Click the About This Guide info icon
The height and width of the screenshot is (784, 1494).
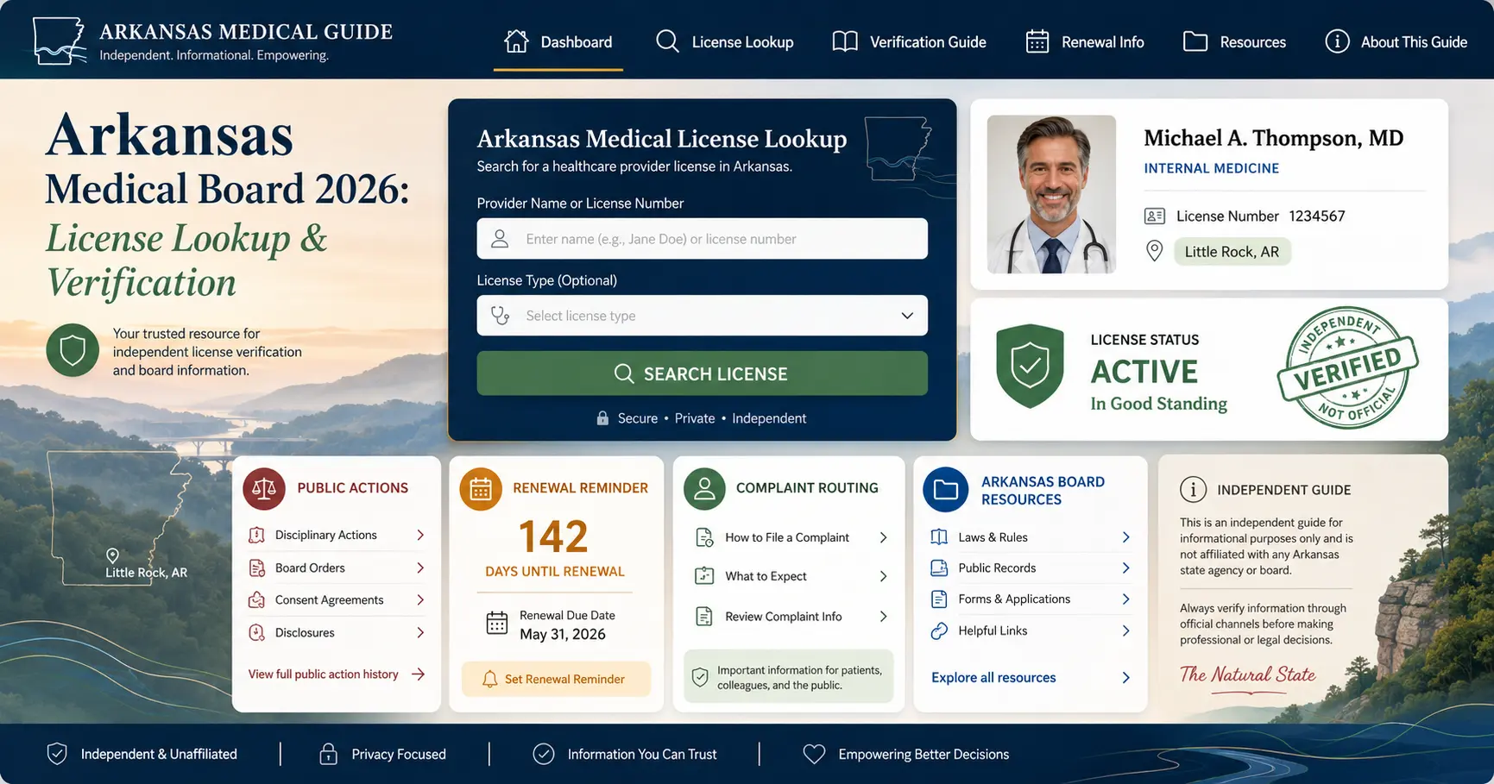pos(1337,41)
